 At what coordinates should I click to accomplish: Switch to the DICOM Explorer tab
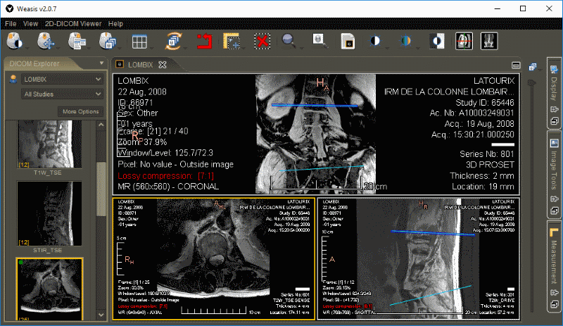34,63
